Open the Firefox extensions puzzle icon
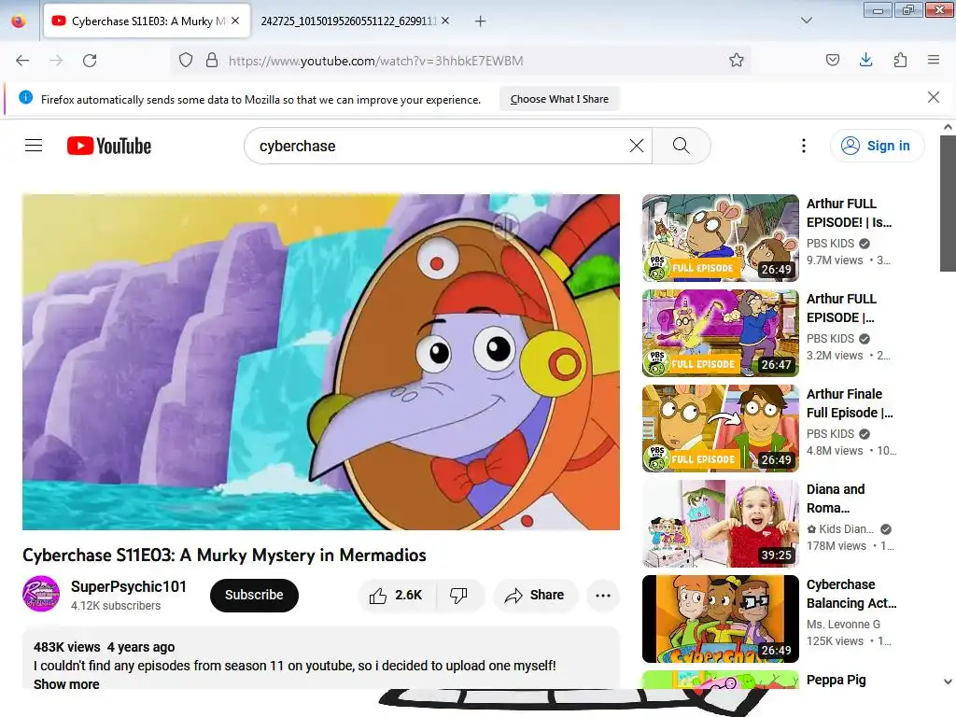 900,61
